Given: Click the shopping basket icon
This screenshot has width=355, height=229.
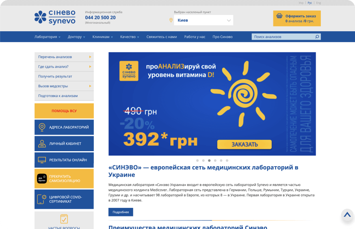Looking at the screenshot, I should coord(279,16).
